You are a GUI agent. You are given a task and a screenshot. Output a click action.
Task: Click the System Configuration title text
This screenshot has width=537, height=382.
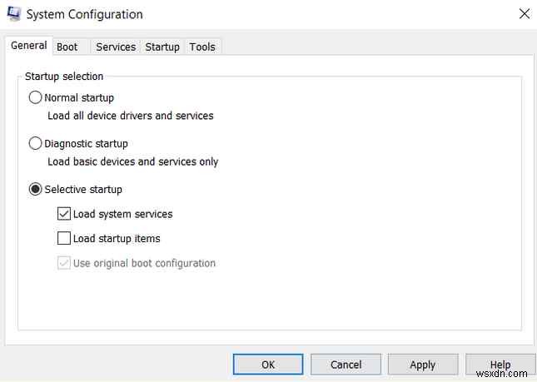(84, 14)
